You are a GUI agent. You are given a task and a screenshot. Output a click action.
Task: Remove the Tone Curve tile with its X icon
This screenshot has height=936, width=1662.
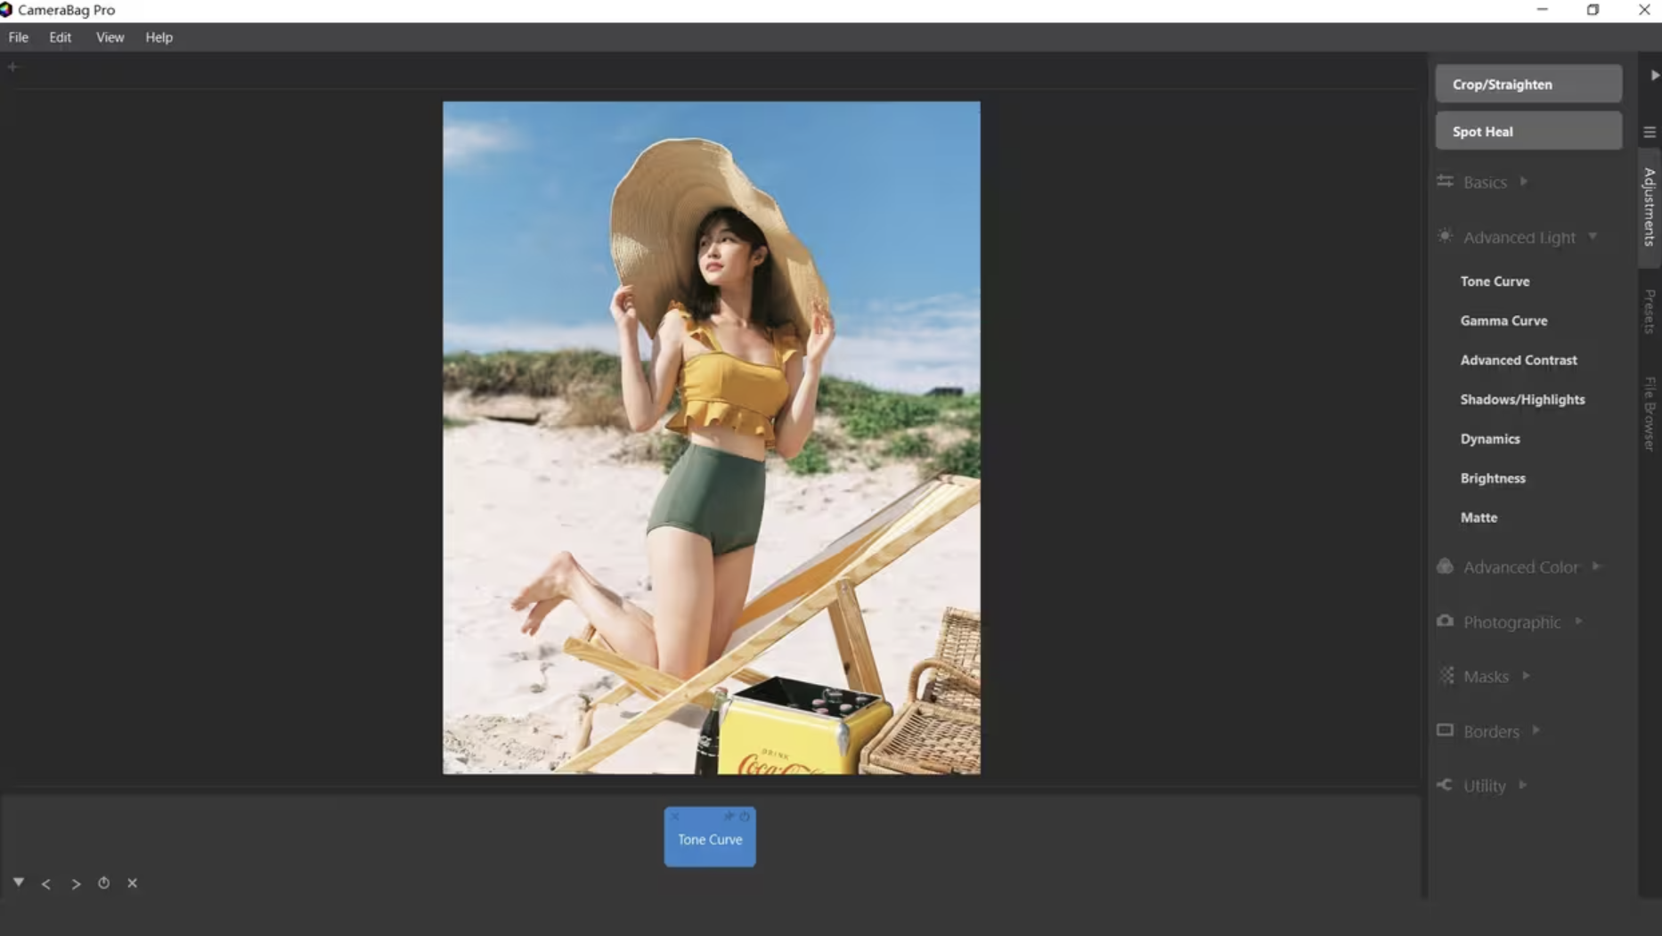[x=675, y=817]
